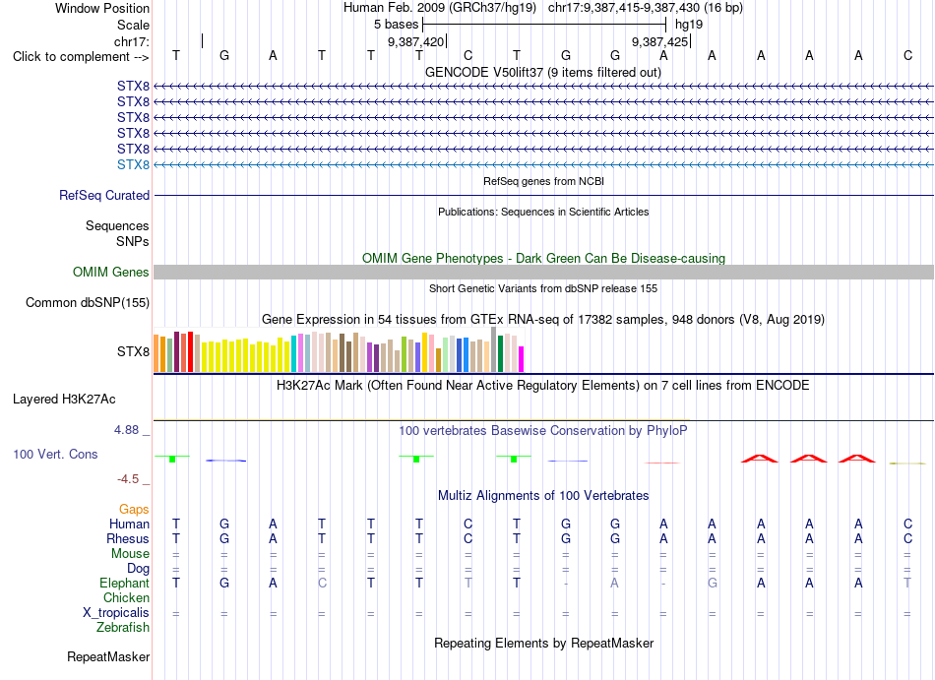This screenshot has width=935, height=680.
Task: Click the light-blue STX8 transcript label
Action: click(133, 164)
